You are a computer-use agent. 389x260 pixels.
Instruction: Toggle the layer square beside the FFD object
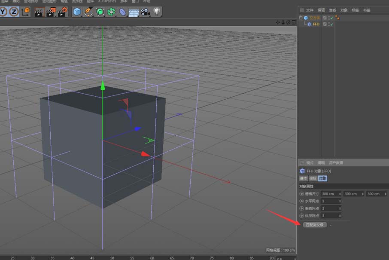point(325,24)
